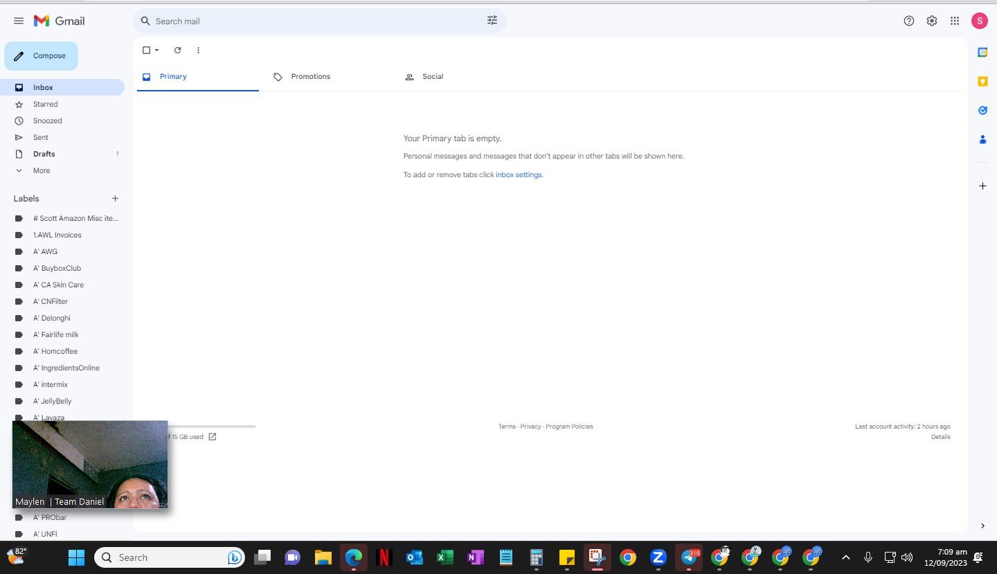Click the Search mail field
This screenshot has height=574, width=997.
click(x=318, y=21)
